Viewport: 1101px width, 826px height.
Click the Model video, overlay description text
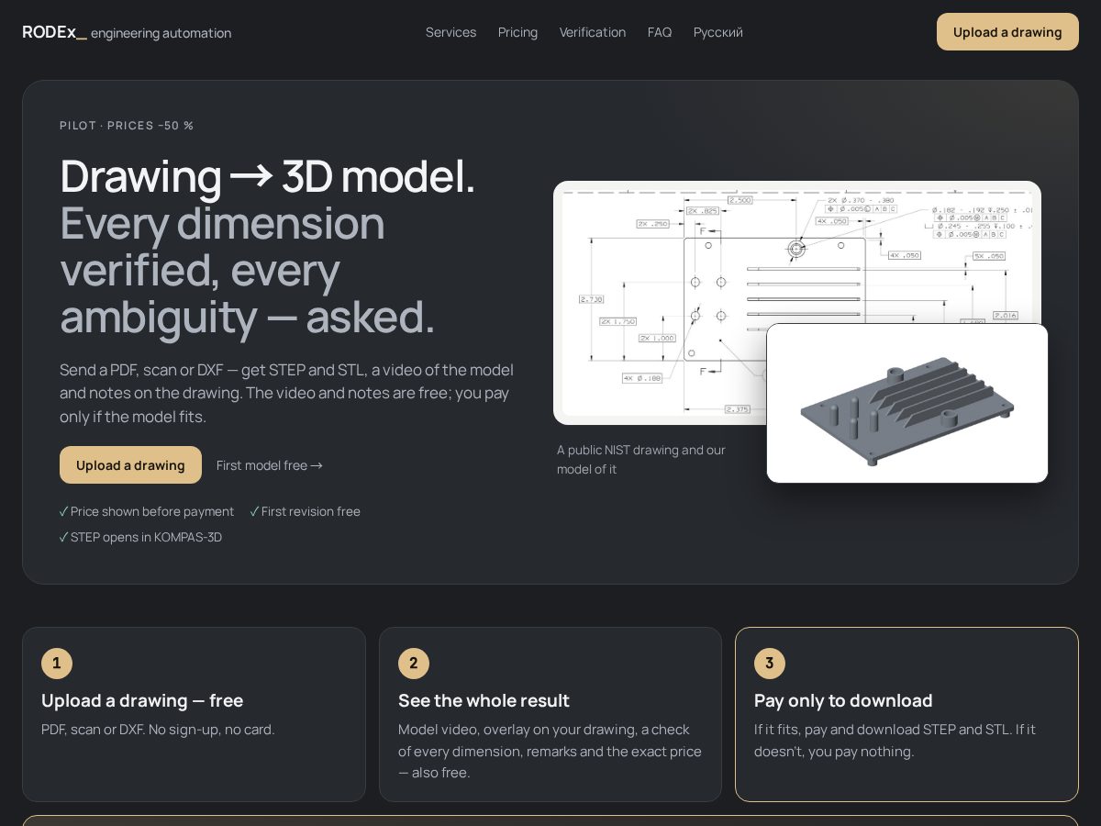tap(550, 751)
